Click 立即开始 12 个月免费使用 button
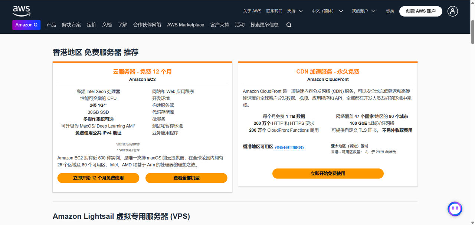The image size is (475, 225). [x=98, y=178]
